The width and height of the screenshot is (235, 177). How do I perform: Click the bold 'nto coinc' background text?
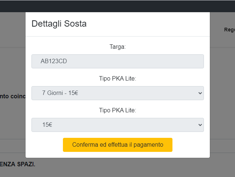[13, 96]
